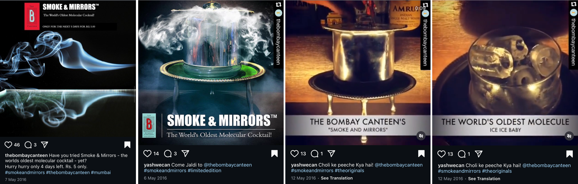
Task: Open the Smoke & Mirrors cloche image
Action: (211, 72)
